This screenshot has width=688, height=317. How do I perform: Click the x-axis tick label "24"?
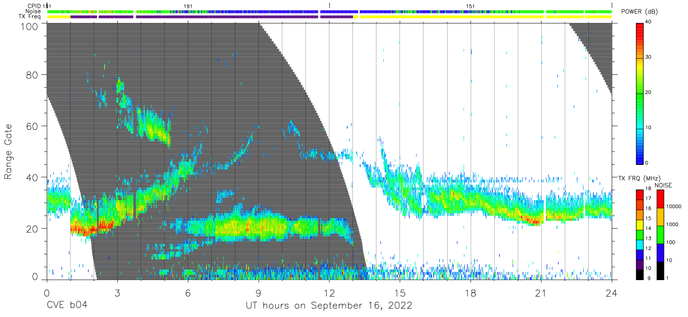pyautogui.click(x=611, y=293)
